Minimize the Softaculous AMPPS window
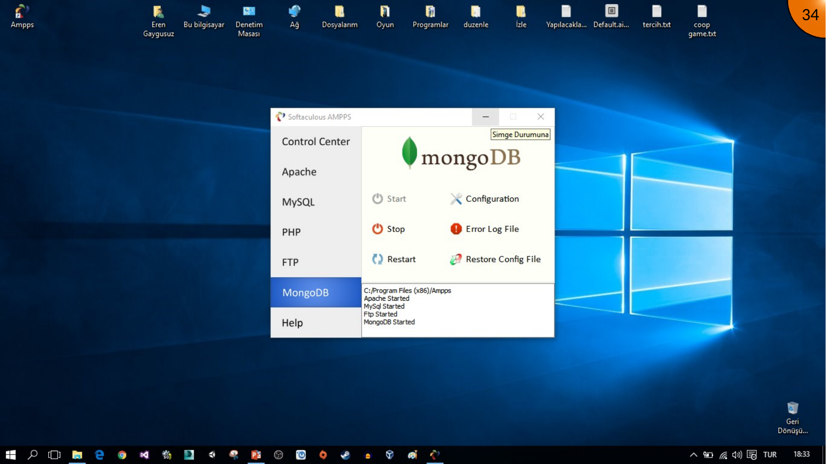Image resolution: width=826 pixels, height=464 pixels. tap(485, 117)
